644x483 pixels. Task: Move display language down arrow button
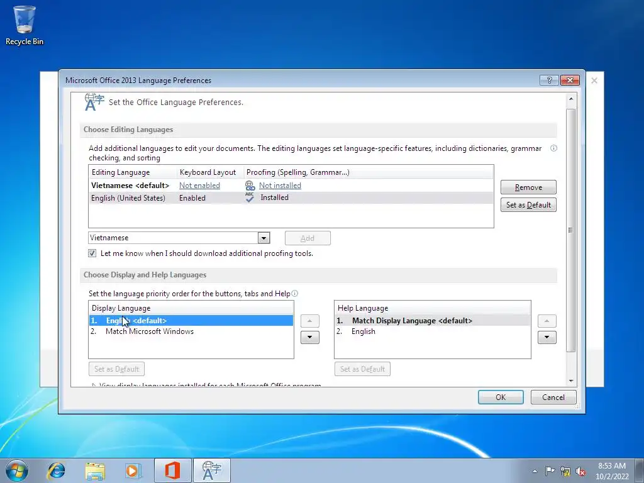[309, 337]
